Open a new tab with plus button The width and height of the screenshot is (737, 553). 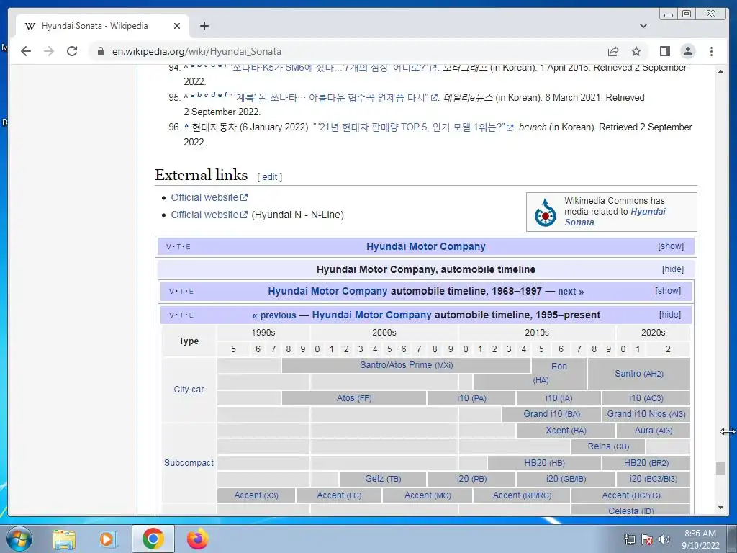[204, 26]
